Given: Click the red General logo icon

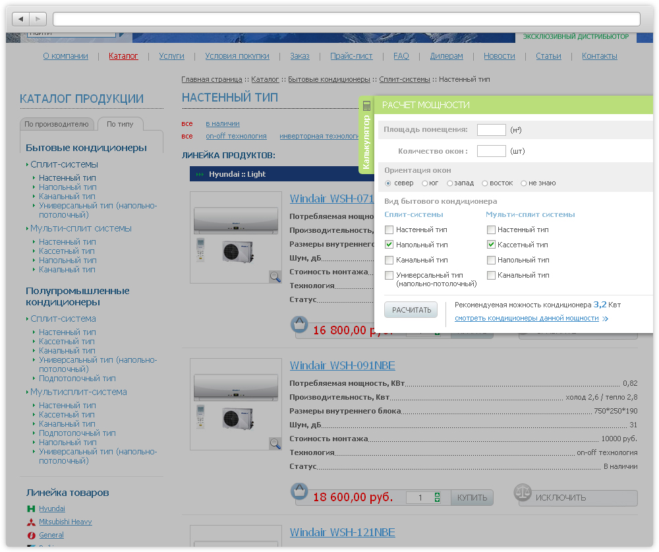Looking at the screenshot, I should tap(31, 535).
